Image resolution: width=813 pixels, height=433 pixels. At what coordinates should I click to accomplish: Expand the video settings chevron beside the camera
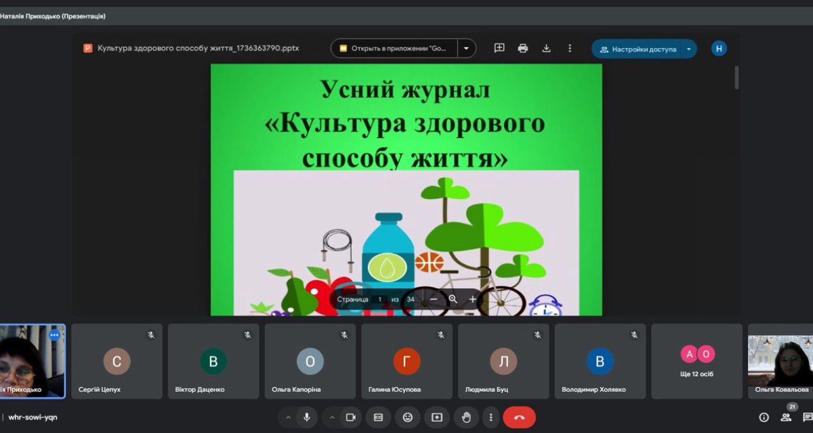331,417
